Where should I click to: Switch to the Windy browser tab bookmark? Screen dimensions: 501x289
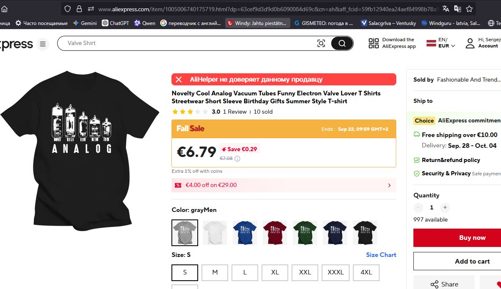258,23
